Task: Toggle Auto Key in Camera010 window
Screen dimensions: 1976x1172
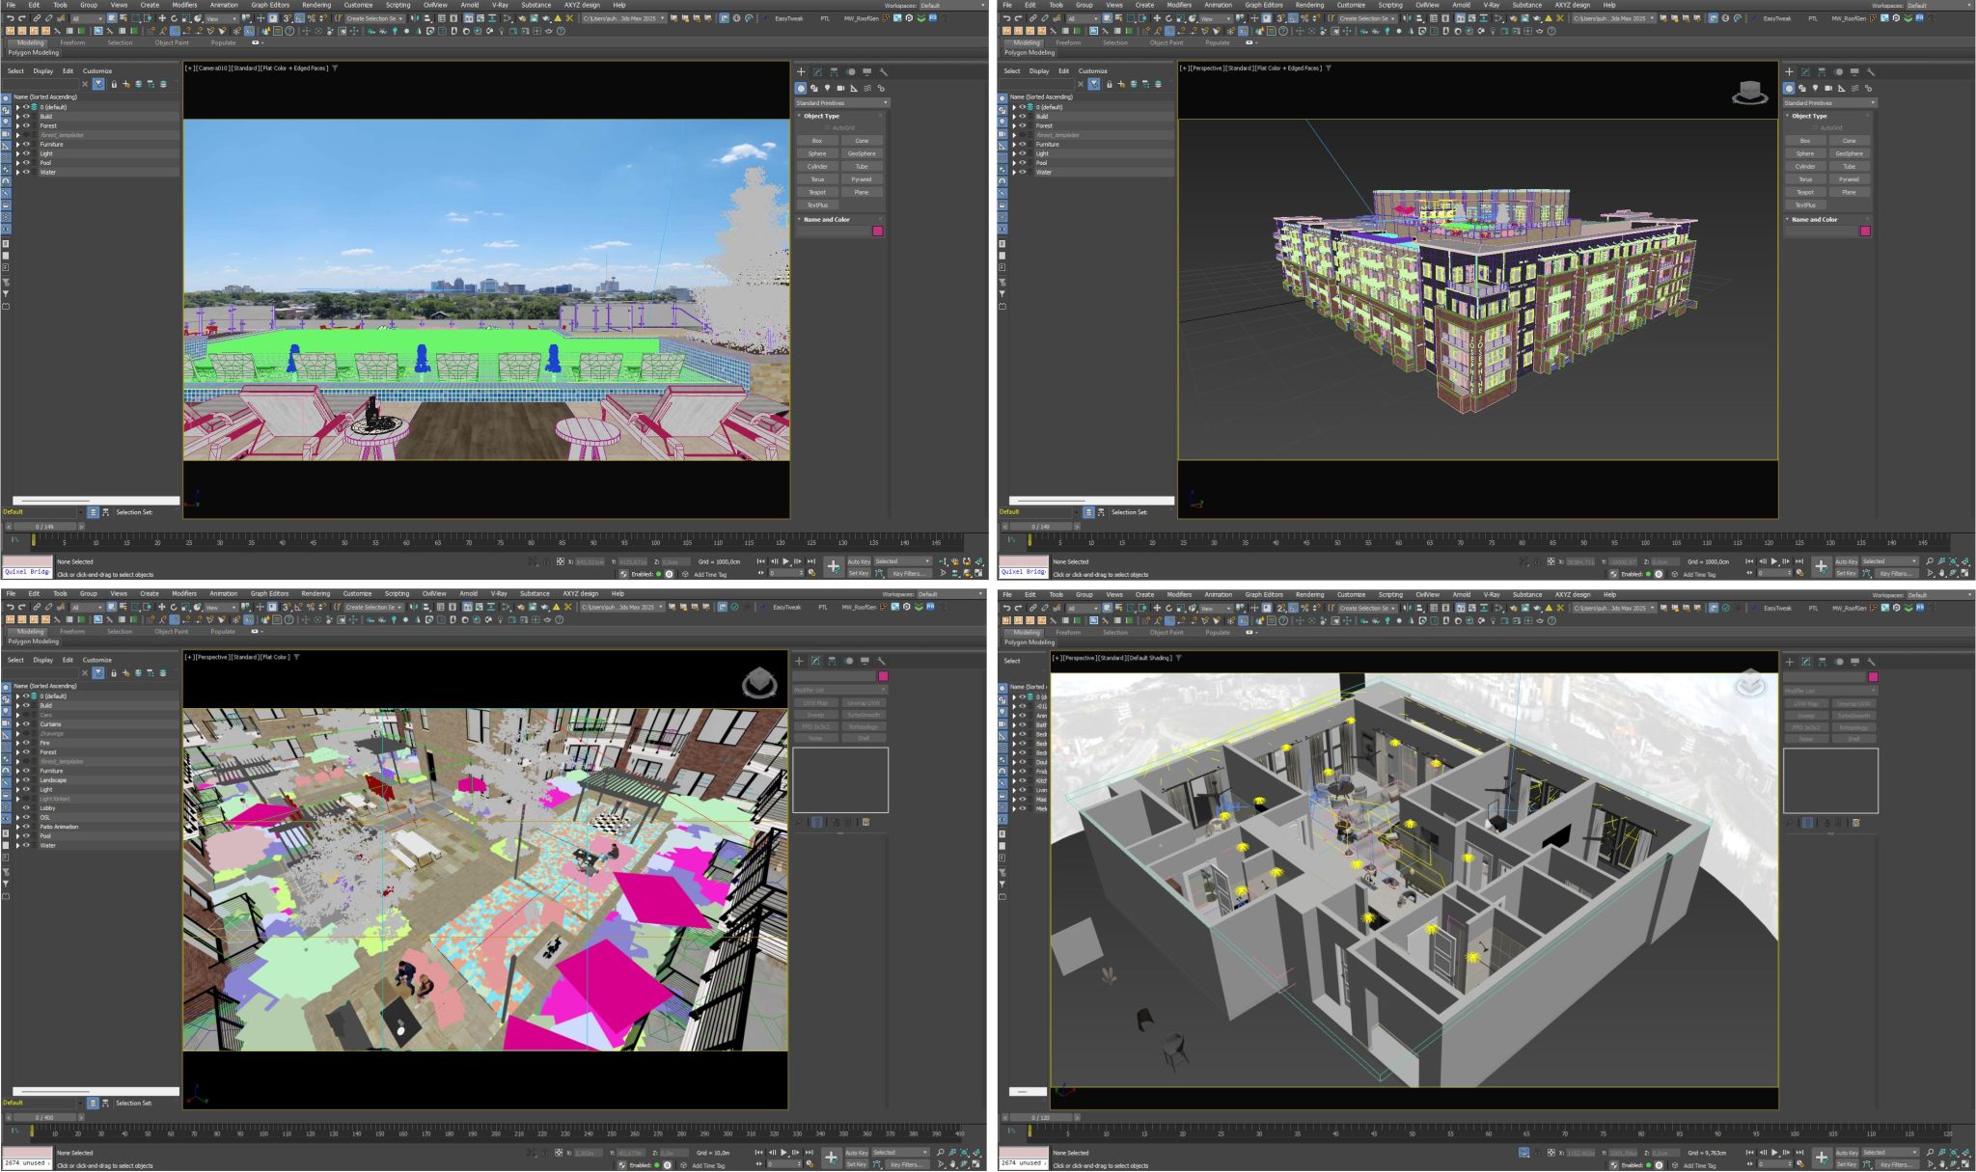Action: (x=859, y=560)
